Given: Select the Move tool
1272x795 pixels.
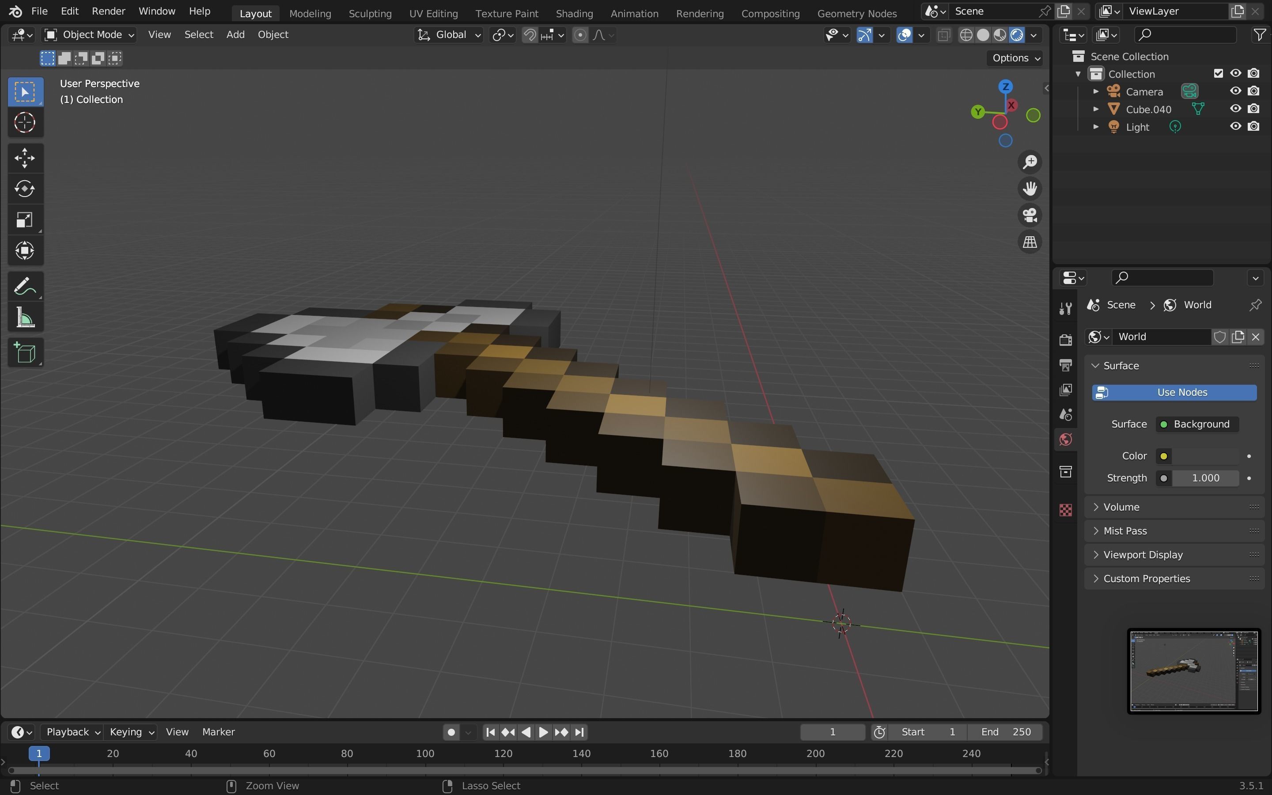Looking at the screenshot, I should point(25,158).
